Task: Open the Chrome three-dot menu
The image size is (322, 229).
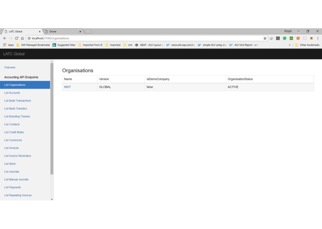Action: (x=318, y=38)
